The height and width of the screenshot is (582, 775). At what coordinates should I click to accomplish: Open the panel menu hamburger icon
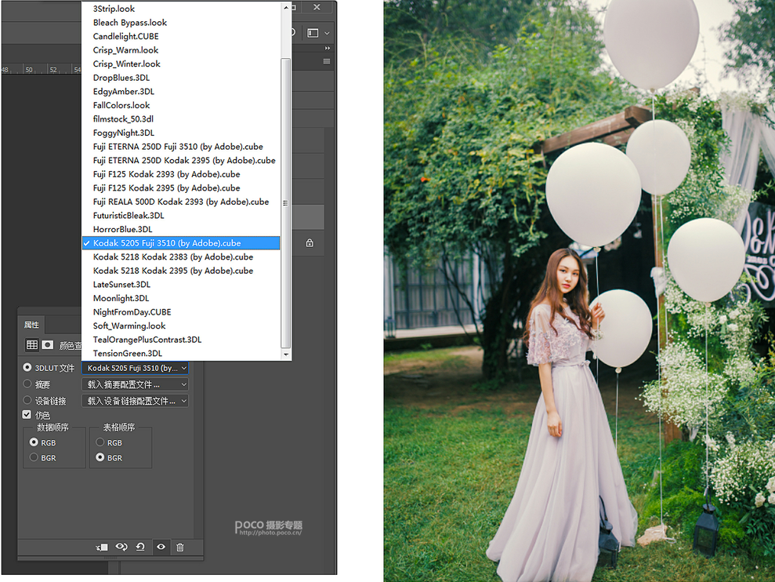(x=327, y=61)
